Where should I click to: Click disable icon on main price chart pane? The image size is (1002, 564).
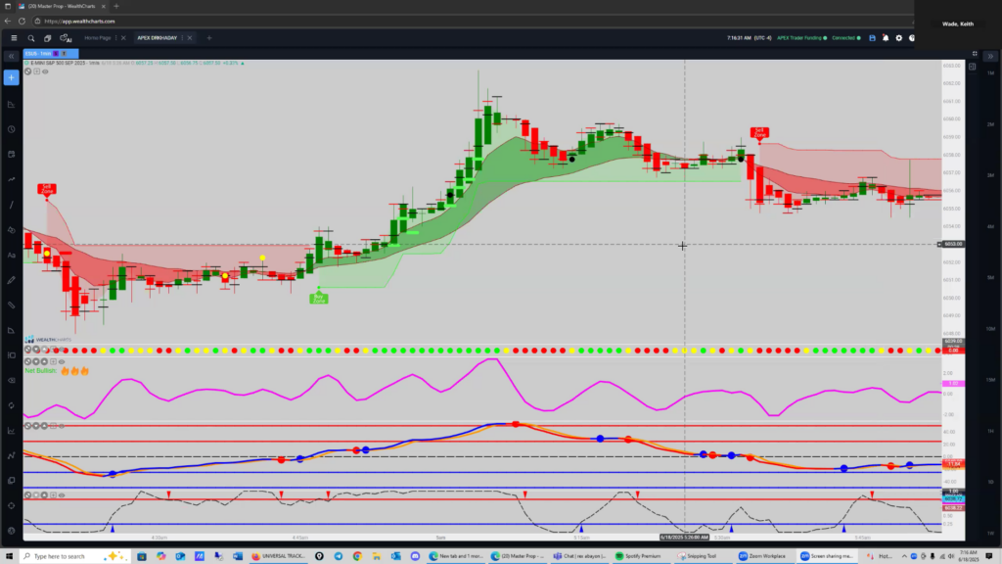click(27, 71)
